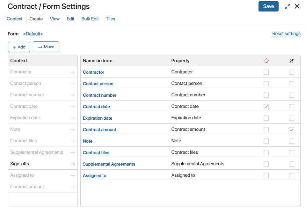Screen dimensions: 306x209
Task: Click the Add button
Action: pos(19,47)
